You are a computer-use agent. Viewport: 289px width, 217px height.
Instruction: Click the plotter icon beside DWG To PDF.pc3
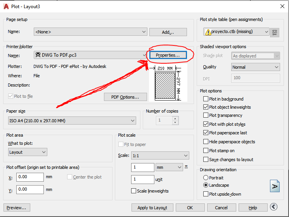coord(38,55)
